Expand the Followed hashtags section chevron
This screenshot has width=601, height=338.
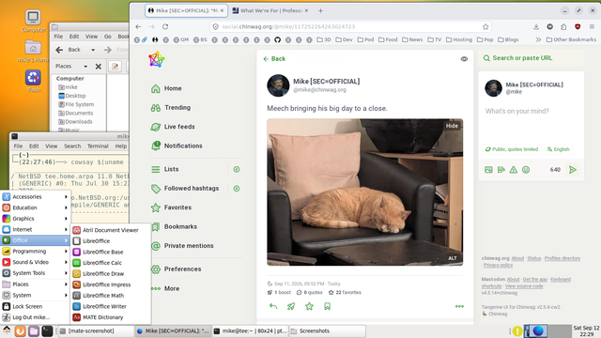[x=237, y=188]
